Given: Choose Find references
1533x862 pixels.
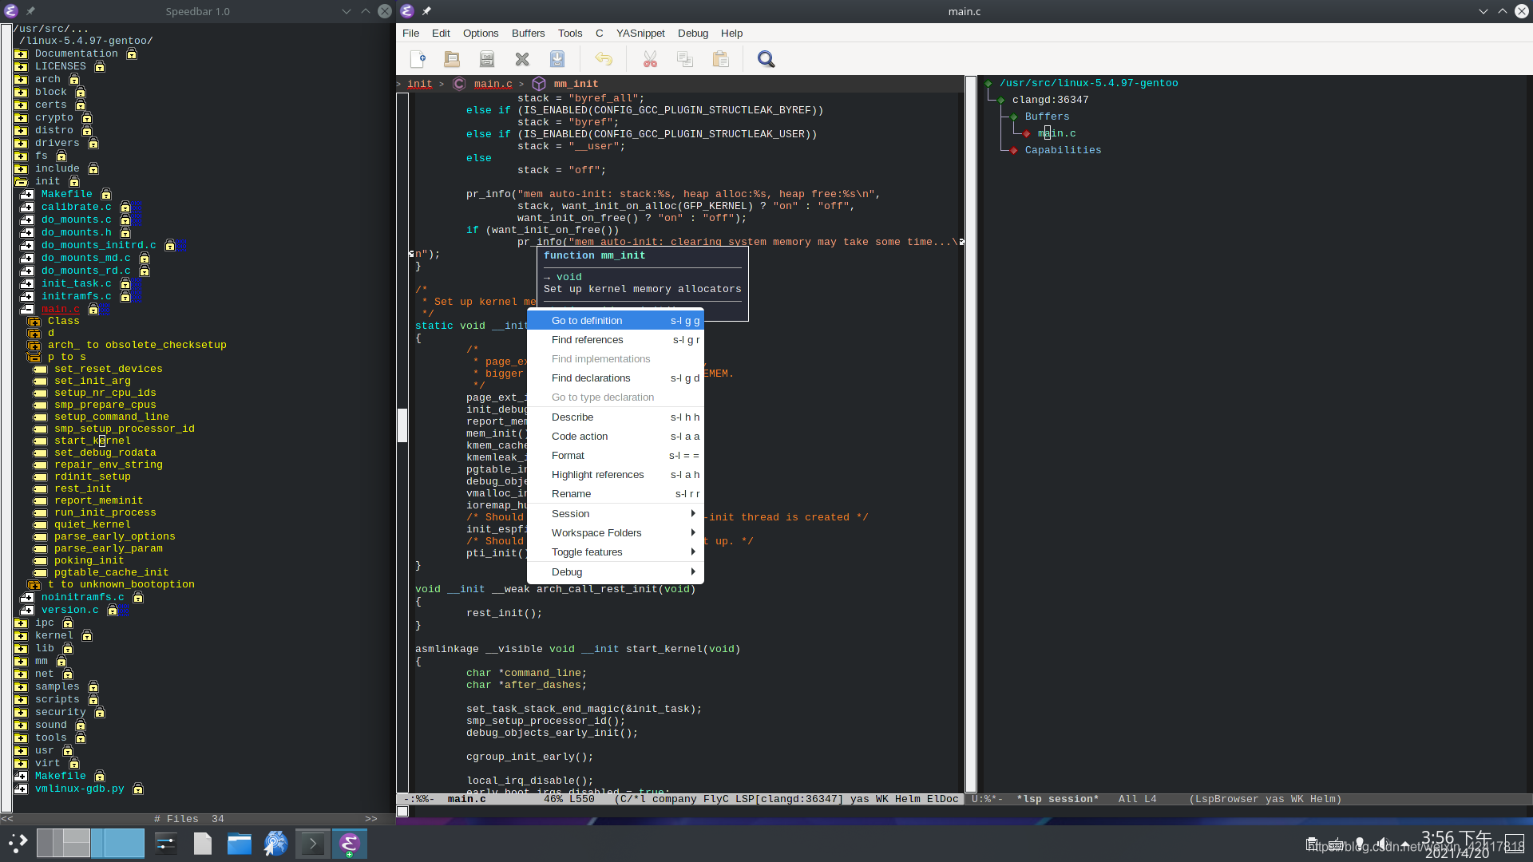Looking at the screenshot, I should click(x=616, y=340).
